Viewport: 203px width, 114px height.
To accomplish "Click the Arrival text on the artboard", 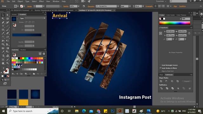I will 60,16.
